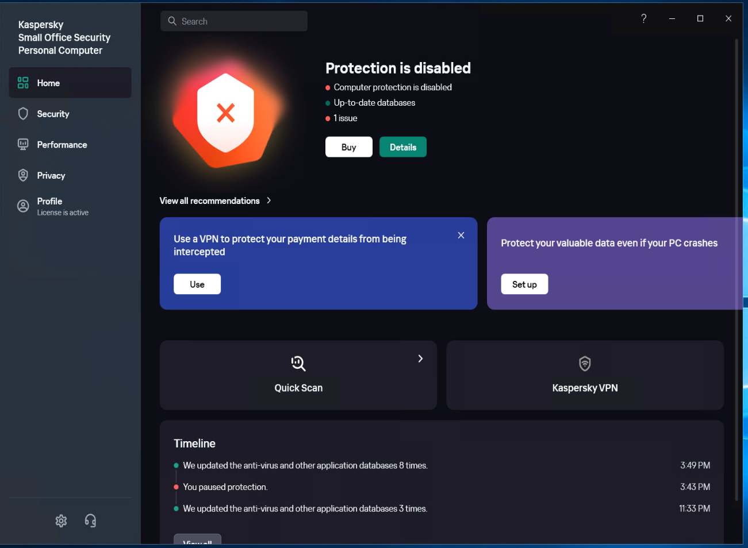Go to Performance section
This screenshot has height=548, width=748.
click(x=70, y=145)
